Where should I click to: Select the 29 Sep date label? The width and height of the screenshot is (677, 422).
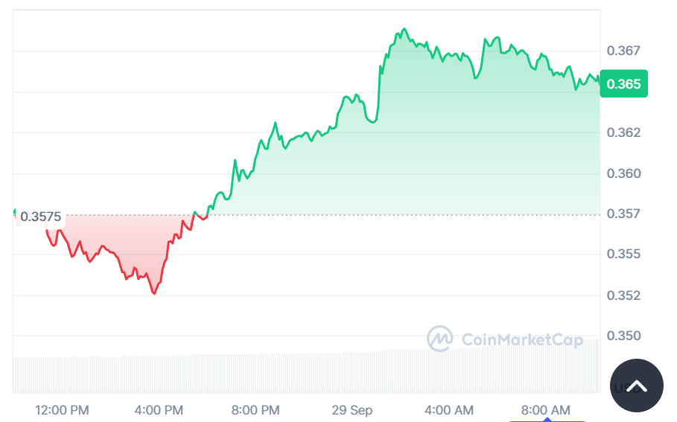click(x=352, y=410)
